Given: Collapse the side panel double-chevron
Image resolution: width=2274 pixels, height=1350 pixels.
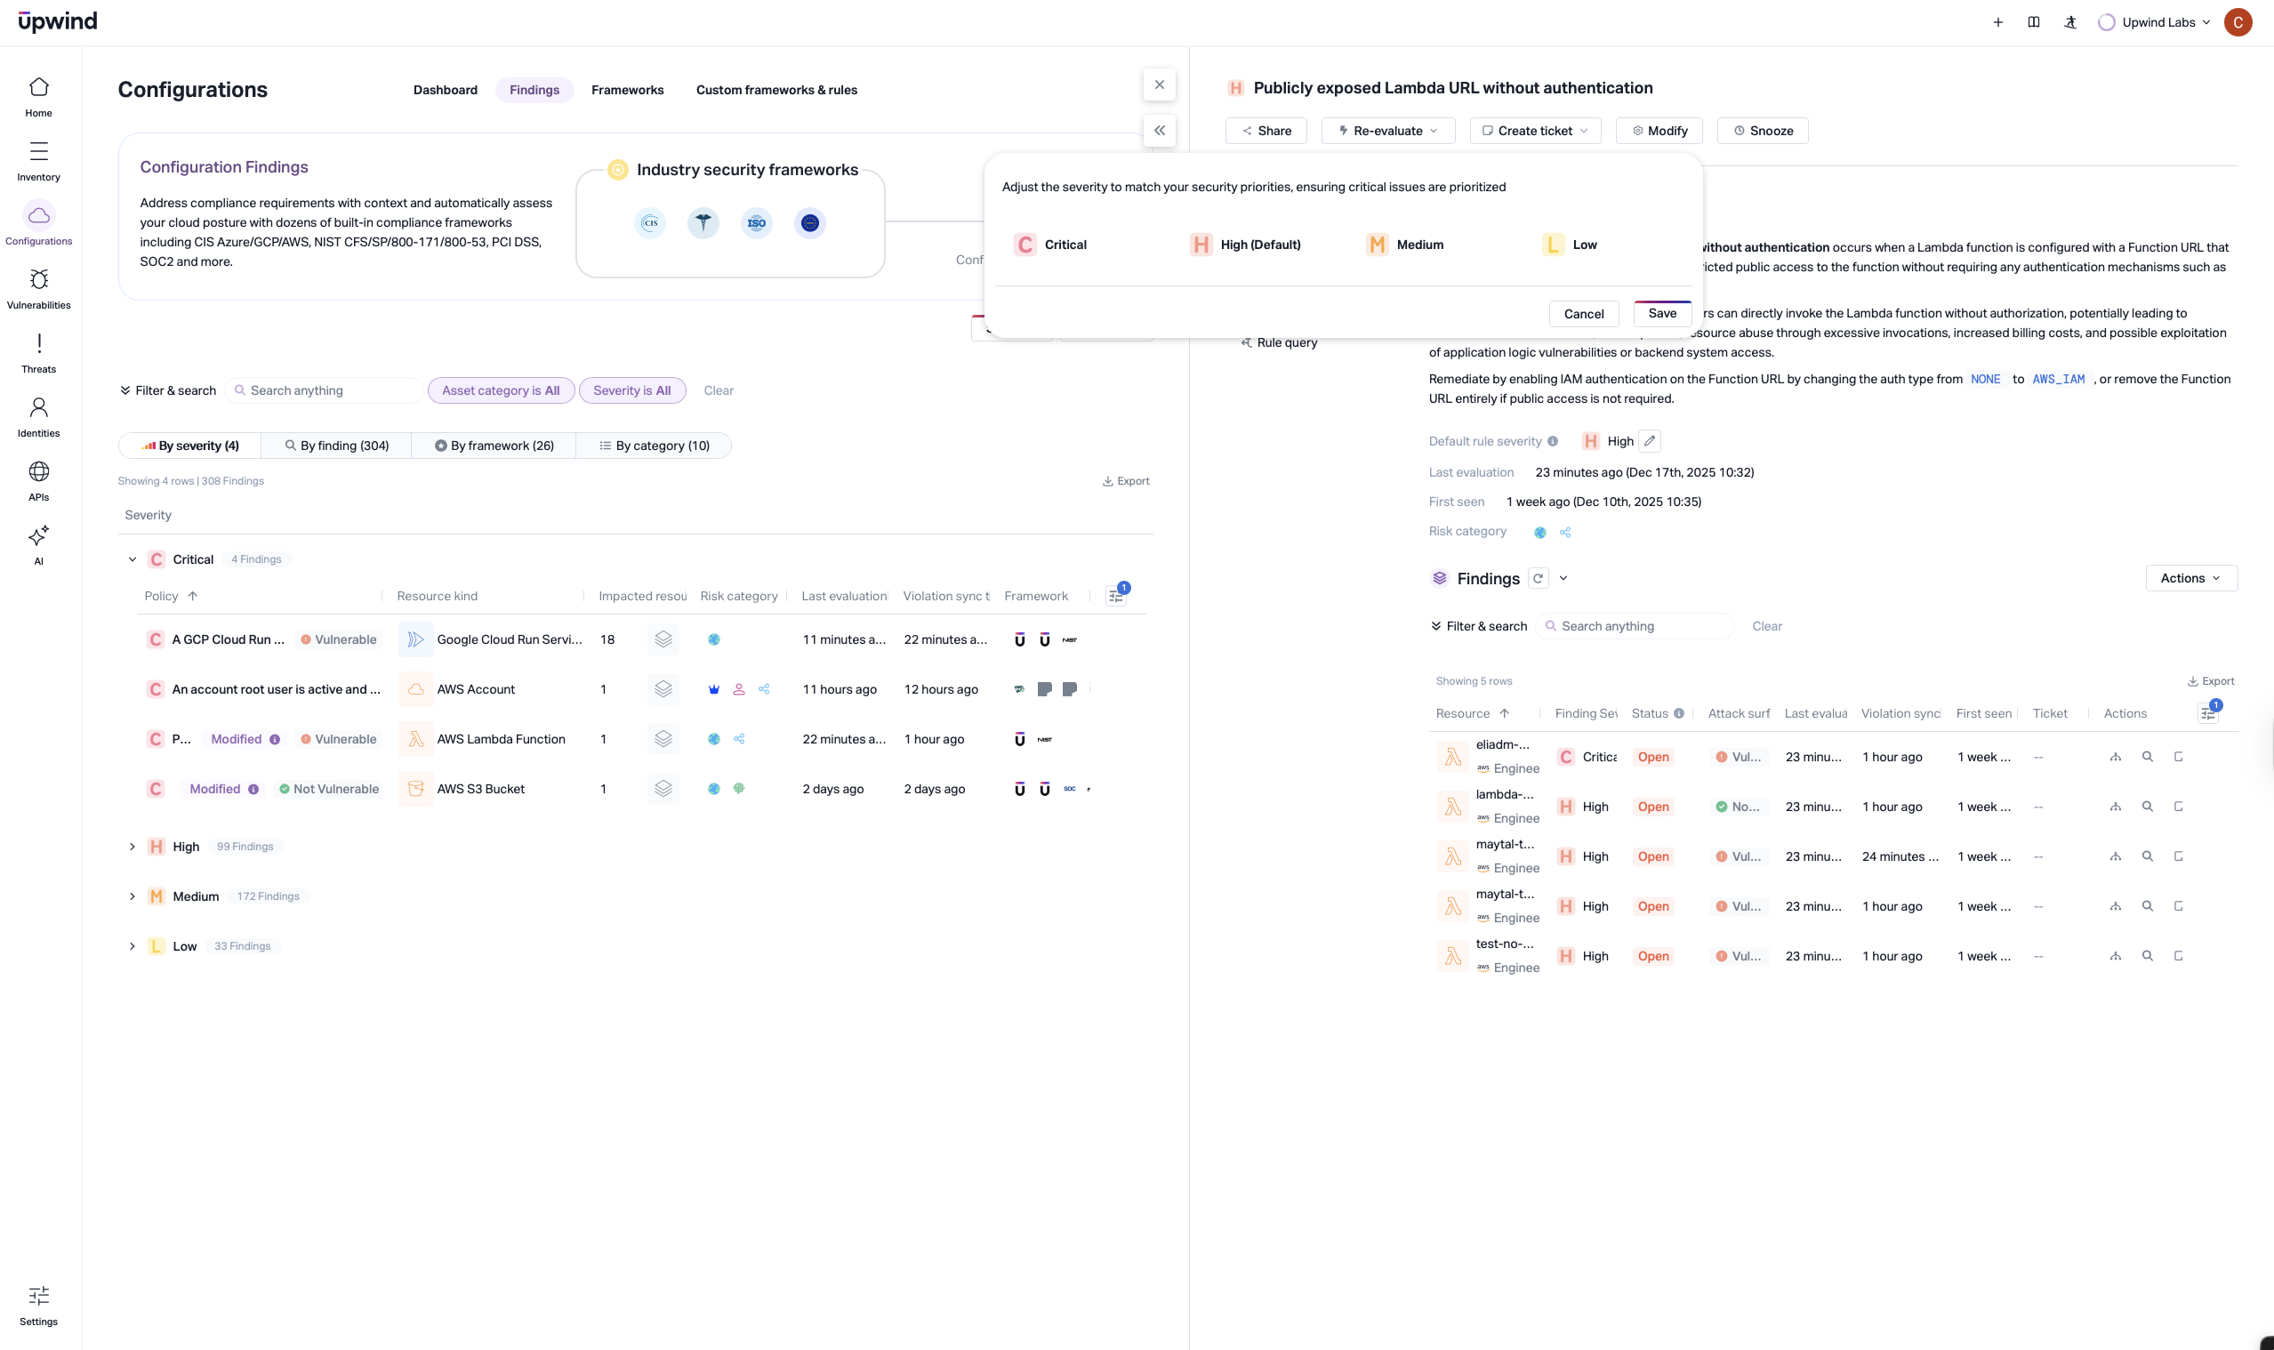Looking at the screenshot, I should (1160, 131).
